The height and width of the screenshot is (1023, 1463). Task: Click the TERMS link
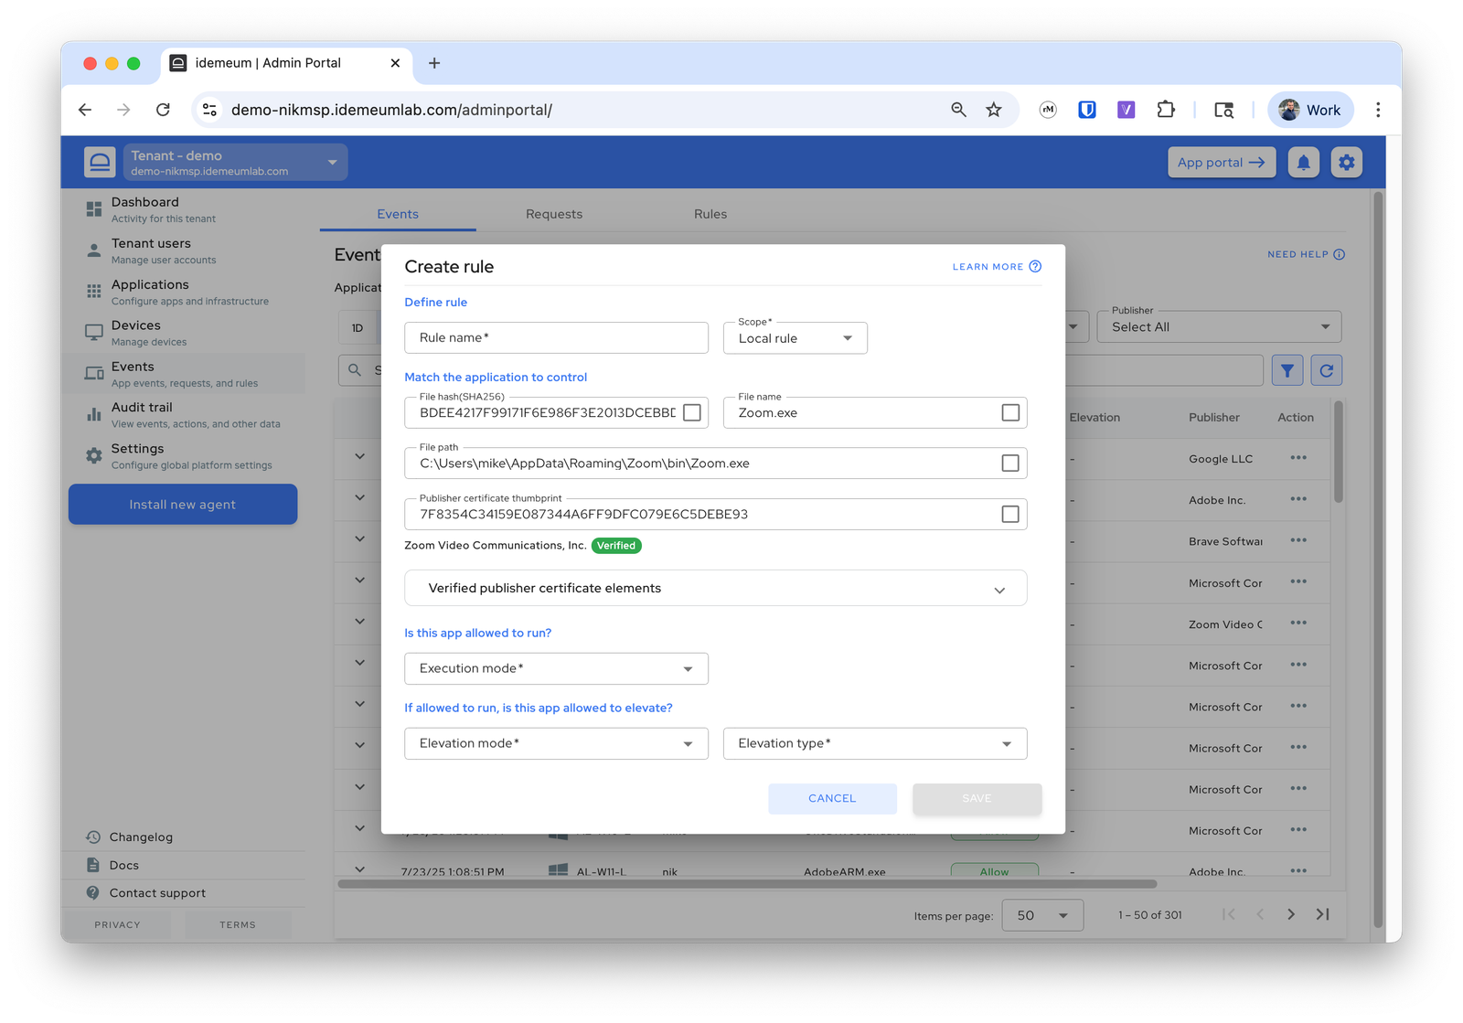[238, 924]
